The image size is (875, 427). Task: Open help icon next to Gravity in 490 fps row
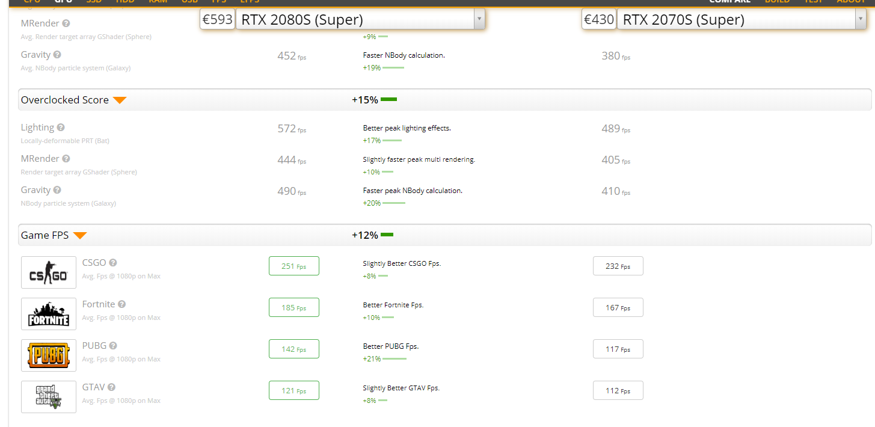57,190
